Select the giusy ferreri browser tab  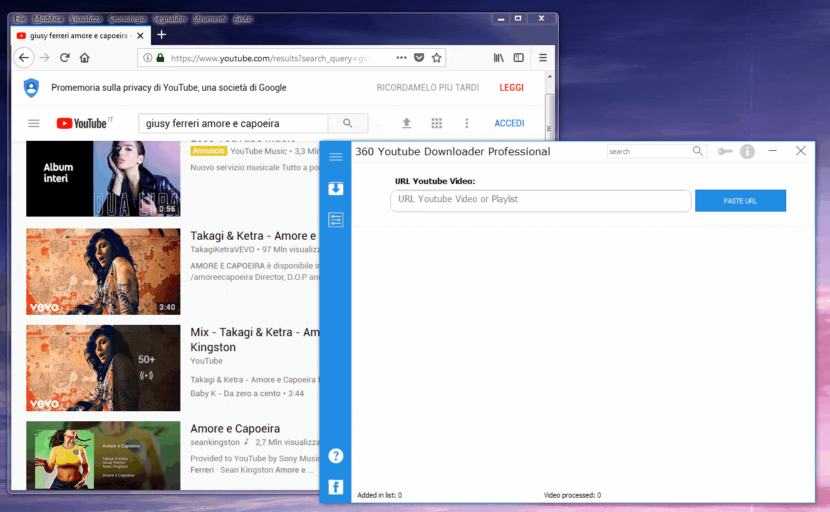80,36
